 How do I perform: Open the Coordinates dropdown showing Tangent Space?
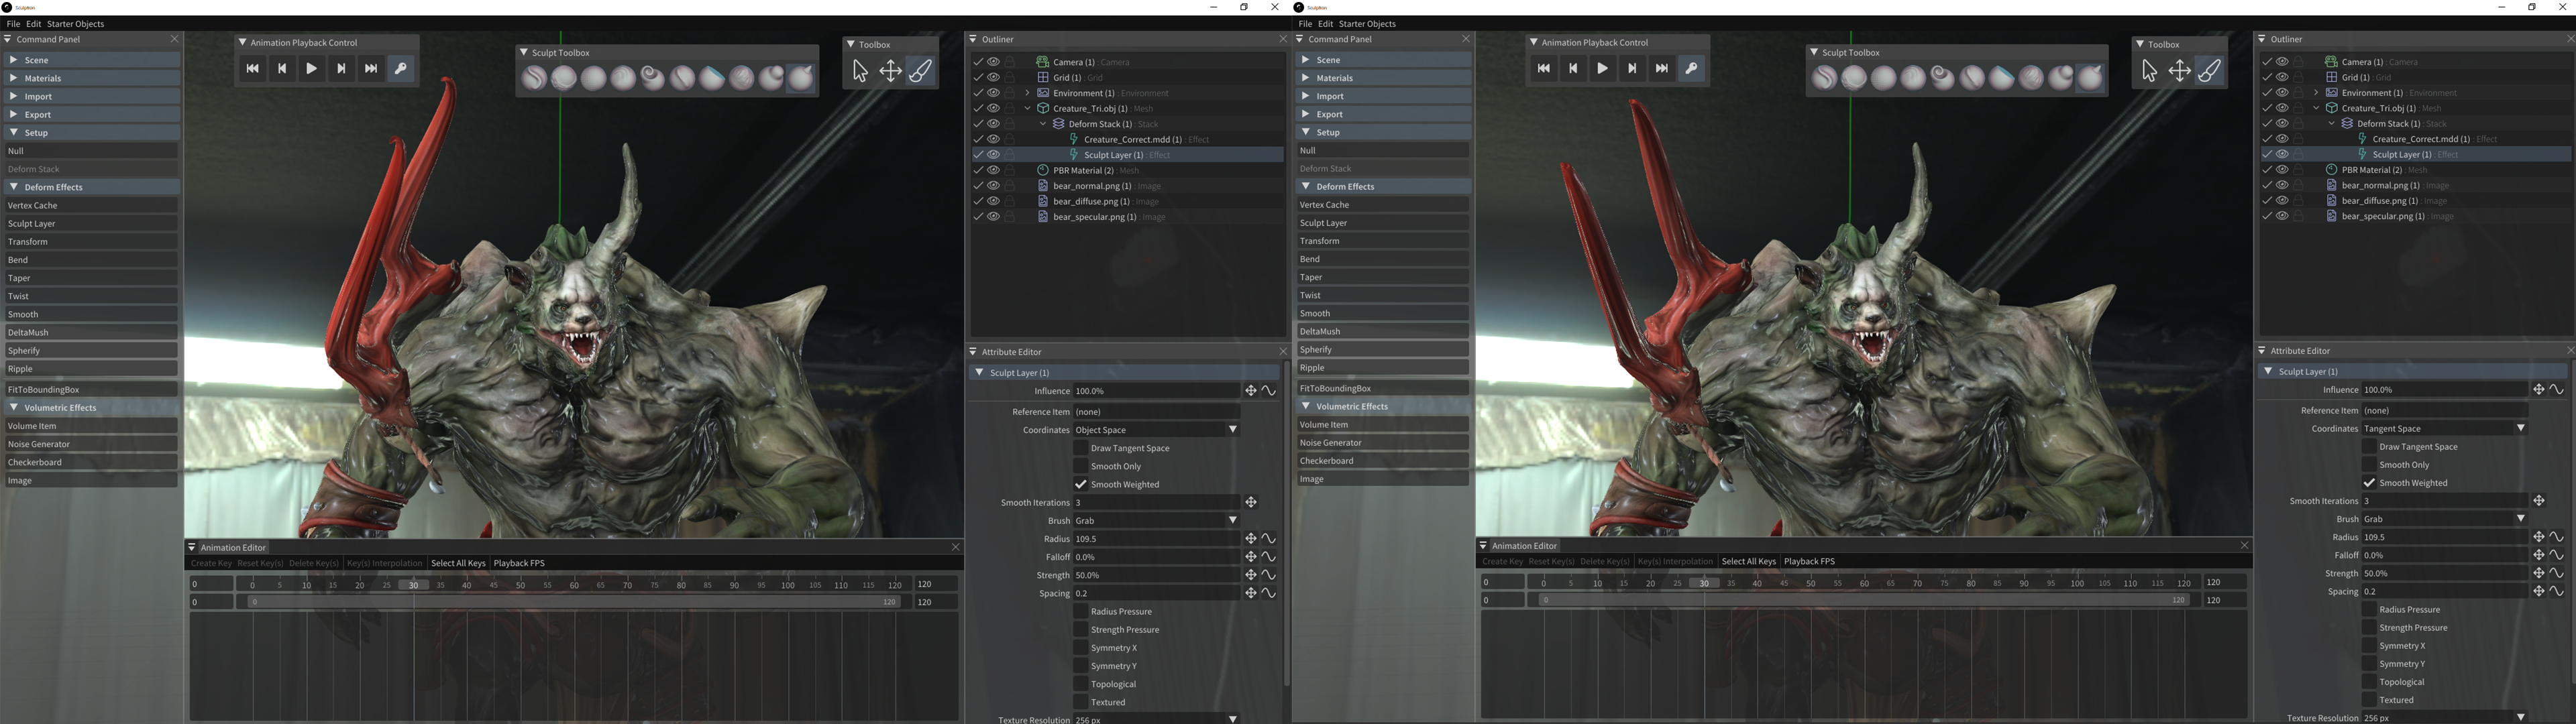point(2444,428)
